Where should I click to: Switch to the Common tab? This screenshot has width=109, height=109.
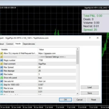[10, 44]
